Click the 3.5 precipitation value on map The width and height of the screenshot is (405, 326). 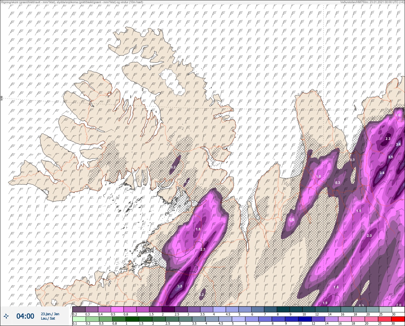(390, 157)
